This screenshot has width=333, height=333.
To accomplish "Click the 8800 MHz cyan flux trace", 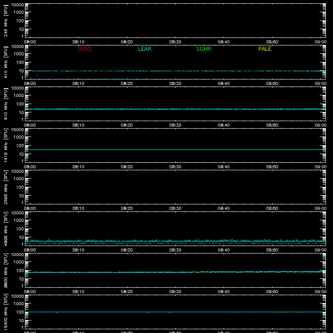I will [175, 272].
